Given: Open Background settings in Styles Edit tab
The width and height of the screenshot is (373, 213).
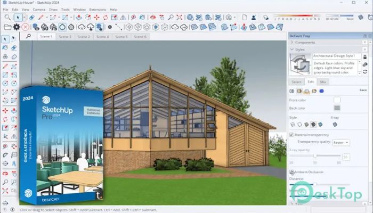Looking at the screenshot, I should (306, 91).
